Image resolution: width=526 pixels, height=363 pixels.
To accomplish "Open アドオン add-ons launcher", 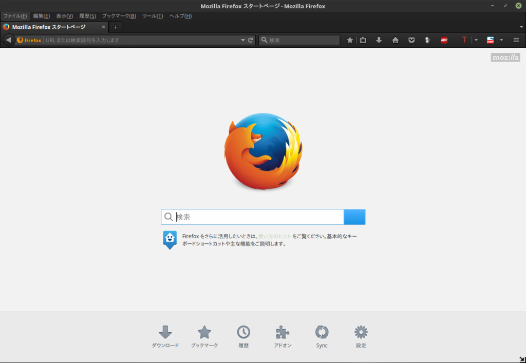I will click(283, 337).
